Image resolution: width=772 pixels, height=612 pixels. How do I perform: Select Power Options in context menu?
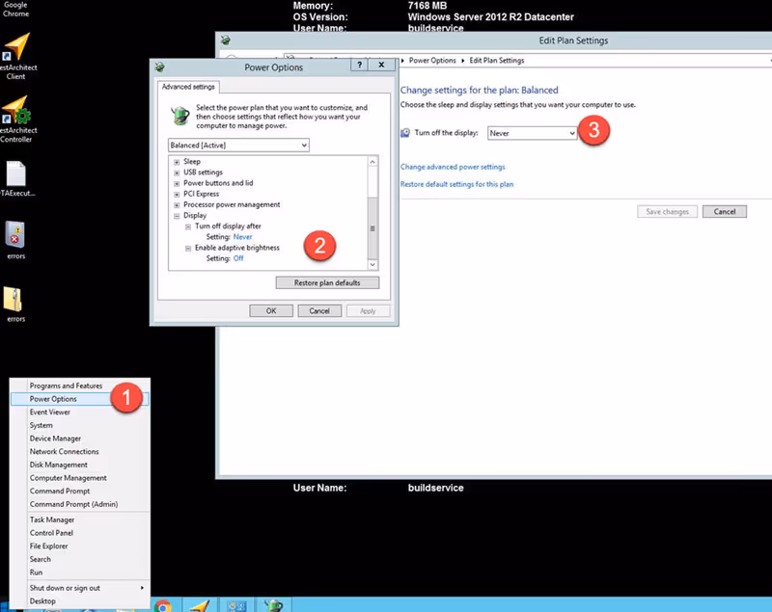(80, 399)
